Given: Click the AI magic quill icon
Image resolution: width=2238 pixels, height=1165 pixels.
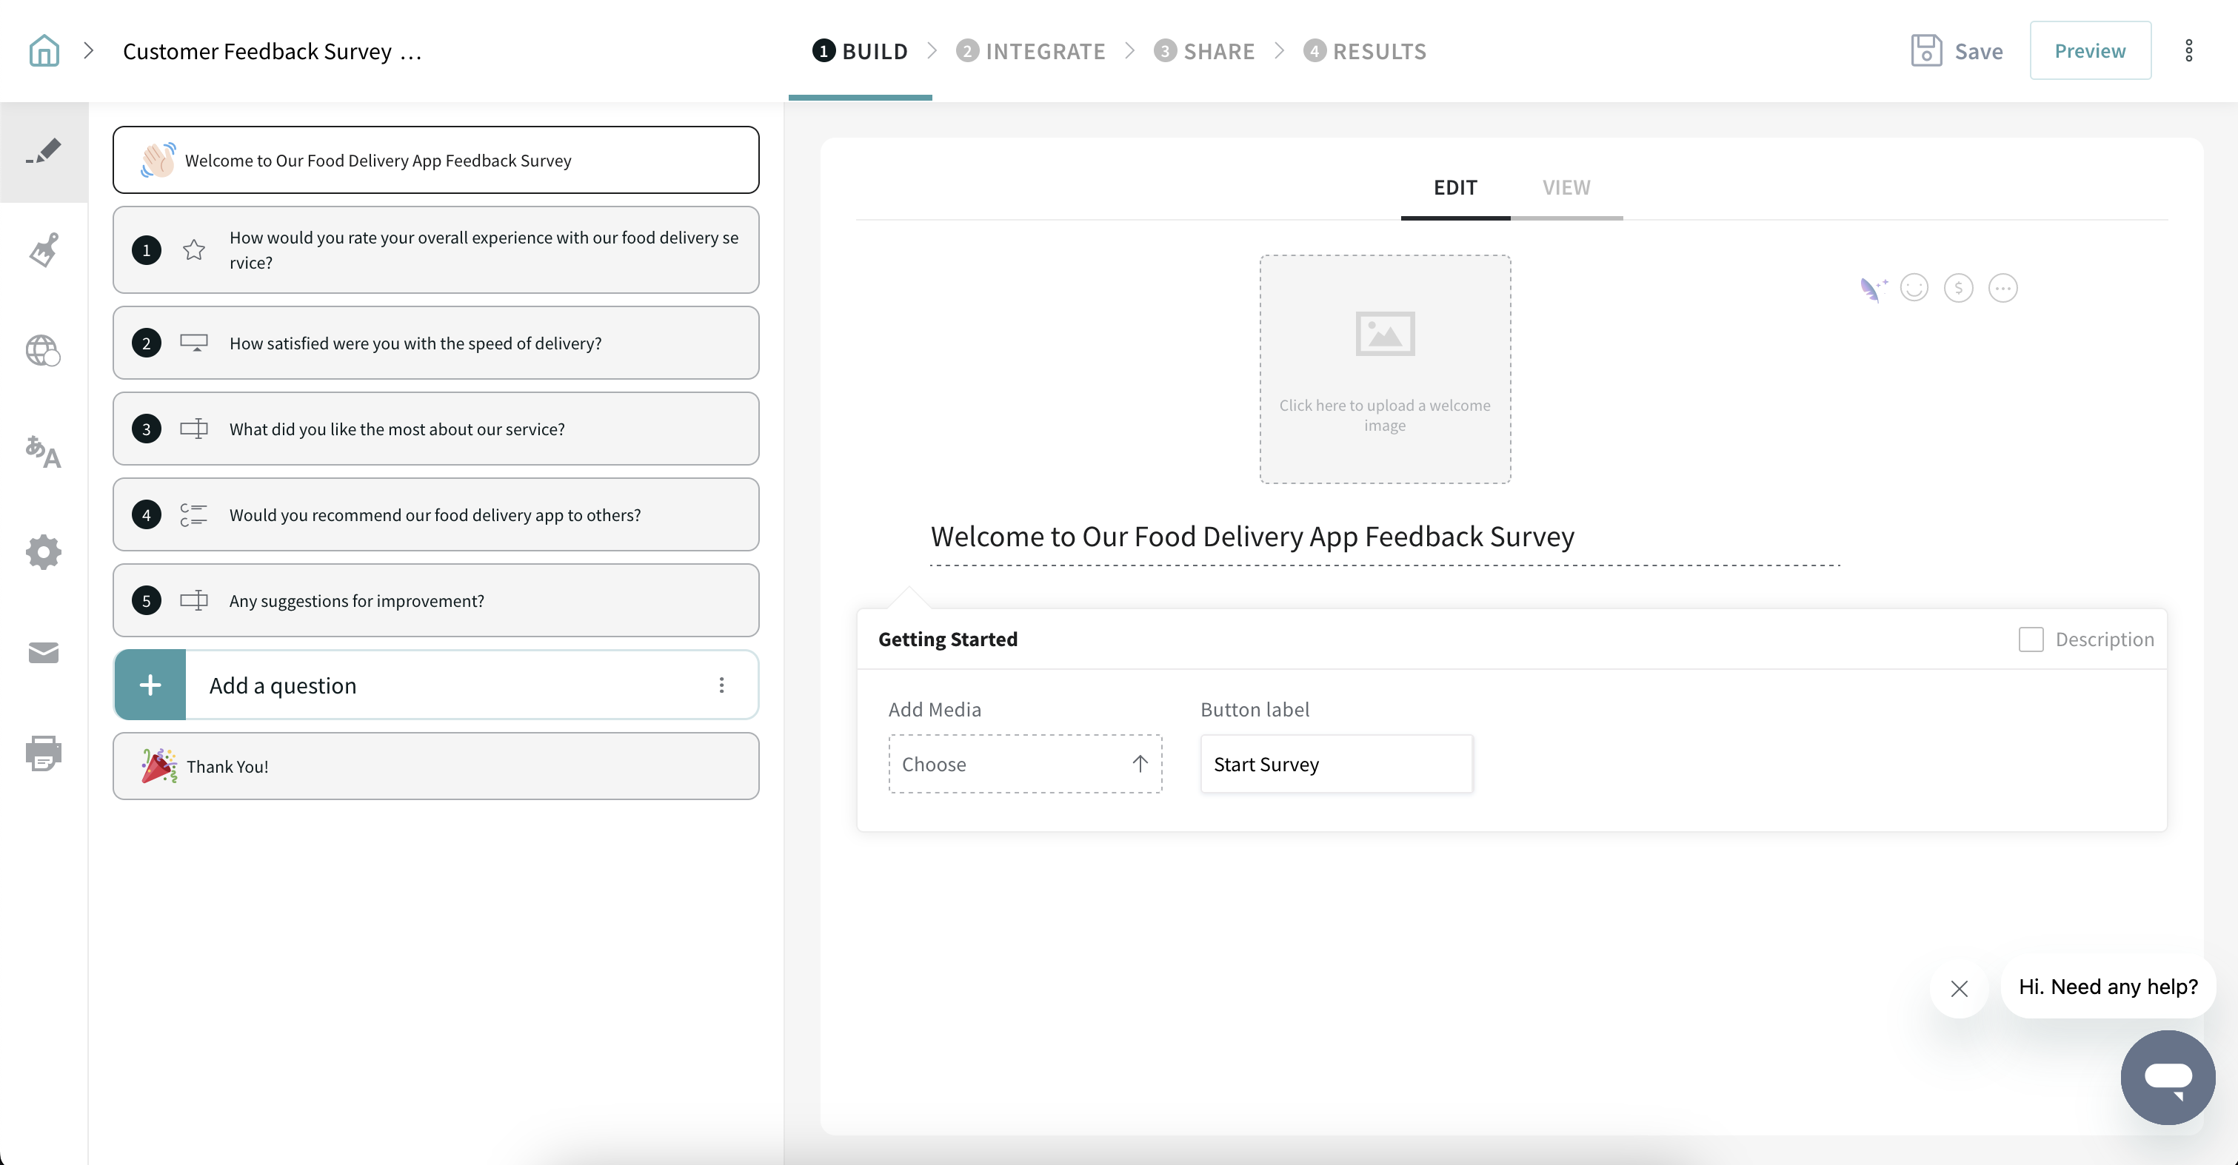Looking at the screenshot, I should pyautogui.click(x=1872, y=288).
